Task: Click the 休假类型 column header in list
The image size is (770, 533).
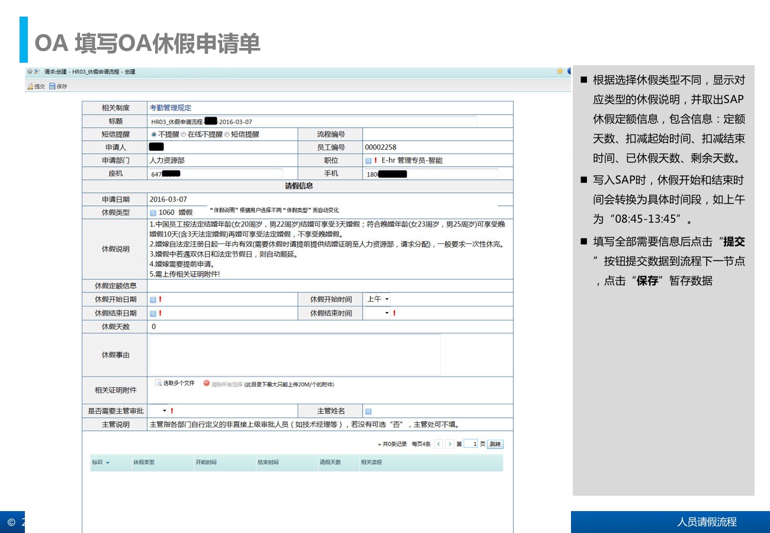Action: [143, 463]
